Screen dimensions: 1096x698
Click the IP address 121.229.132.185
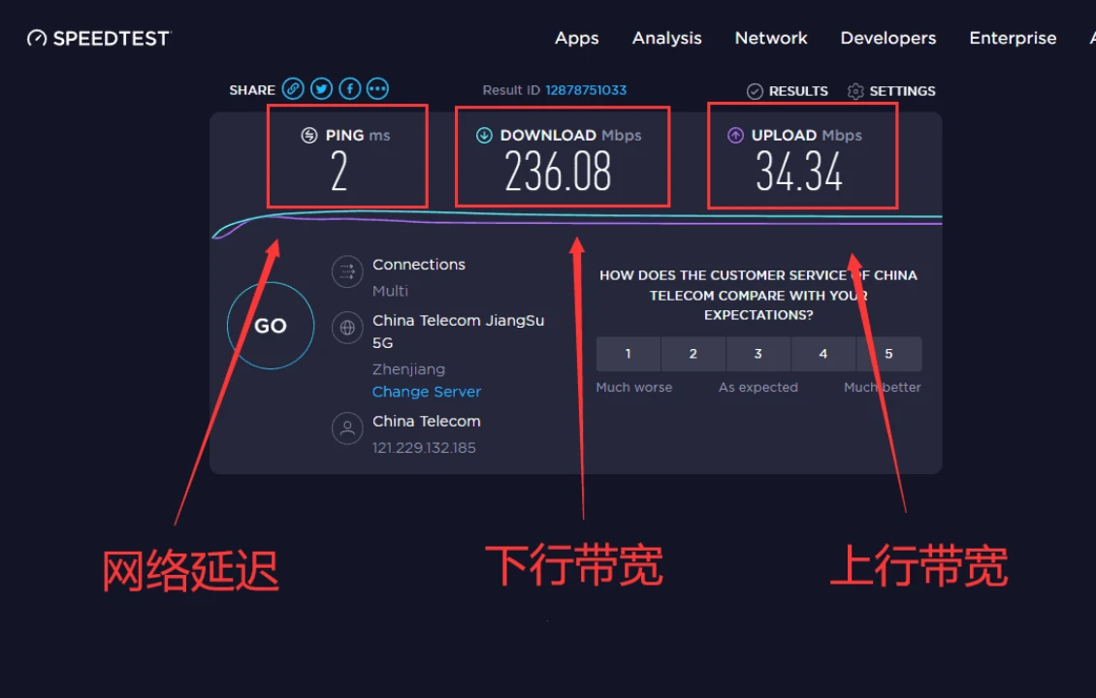[x=424, y=448]
